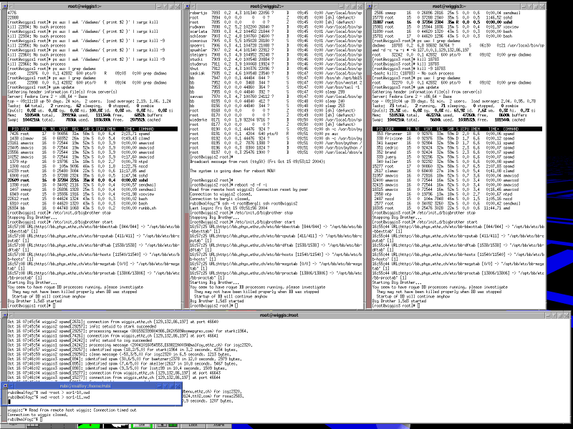Maximize the root@wiggis1 terminal window
This screenshot has width=573, height=429.
tap(171, 6)
